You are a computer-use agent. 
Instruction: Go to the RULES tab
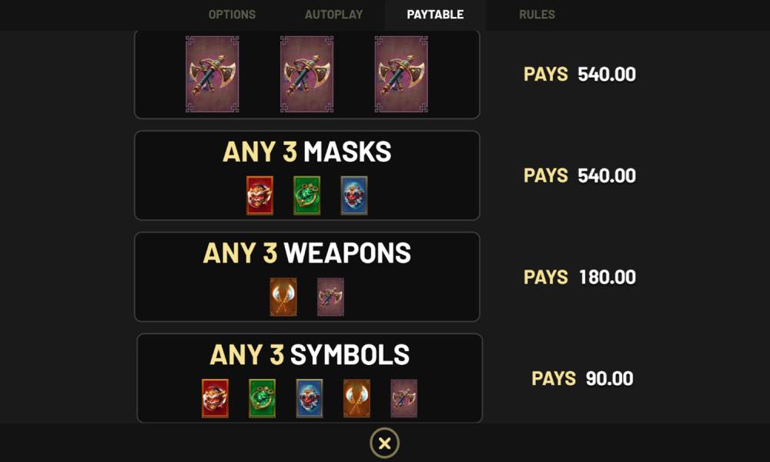click(x=537, y=15)
